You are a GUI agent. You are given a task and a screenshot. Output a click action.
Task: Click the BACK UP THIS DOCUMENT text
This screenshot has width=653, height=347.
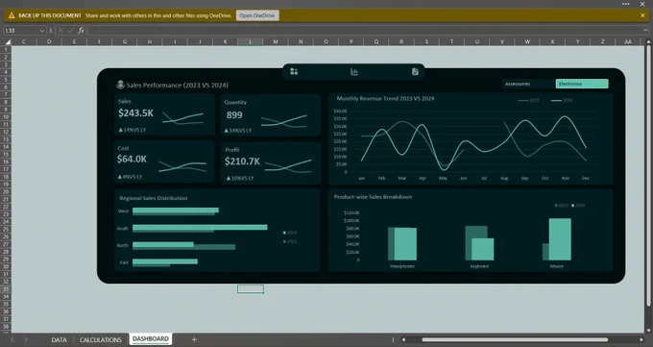[50, 15]
